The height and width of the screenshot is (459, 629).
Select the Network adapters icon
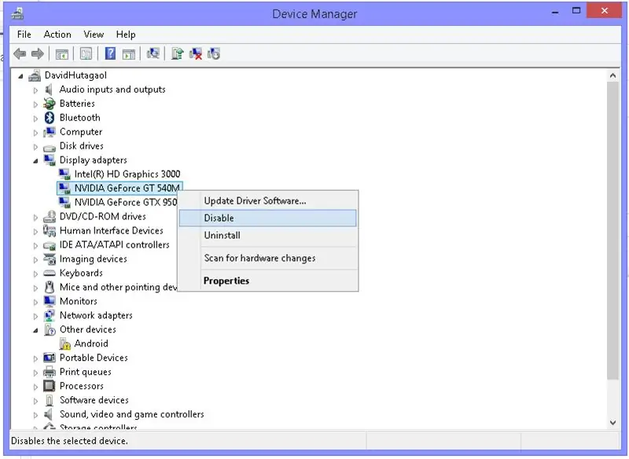click(50, 315)
